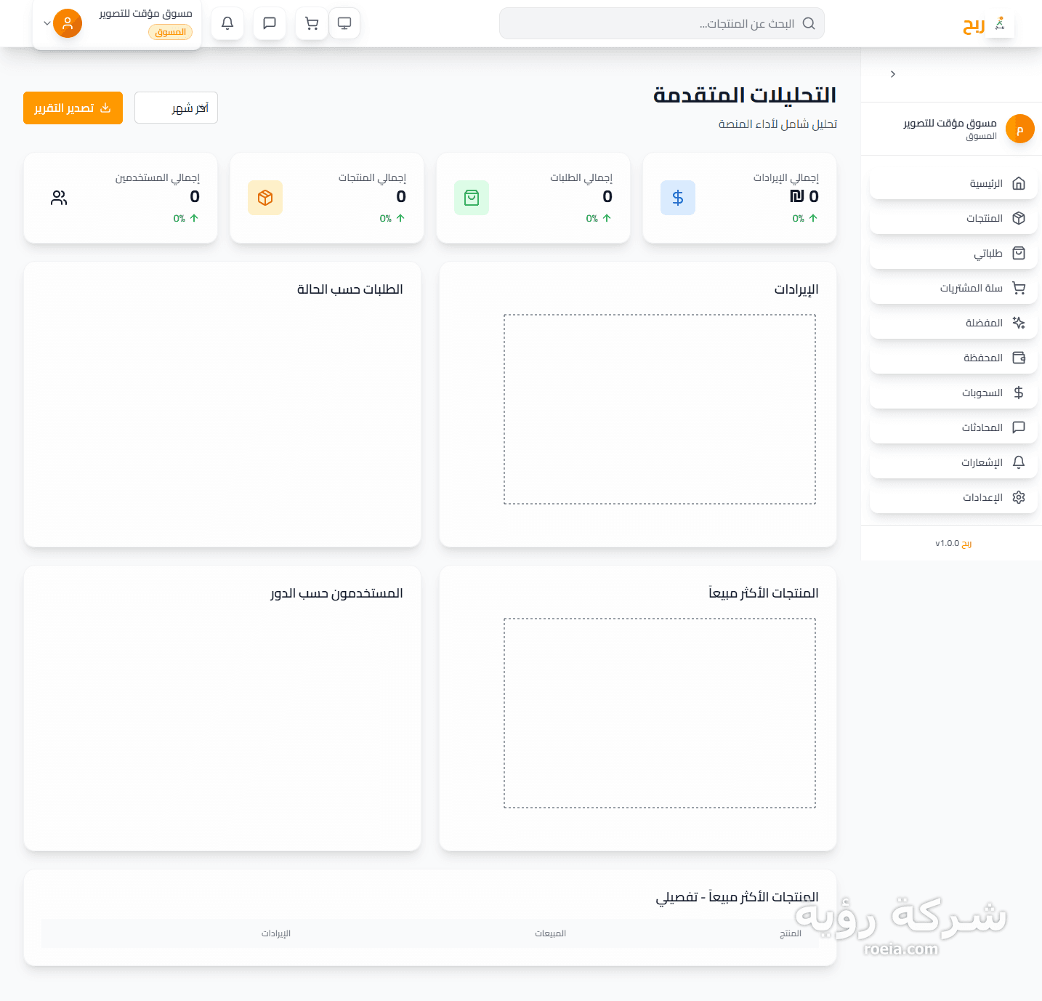
Task: Click the monitor display icon in top bar
Action: tap(344, 23)
